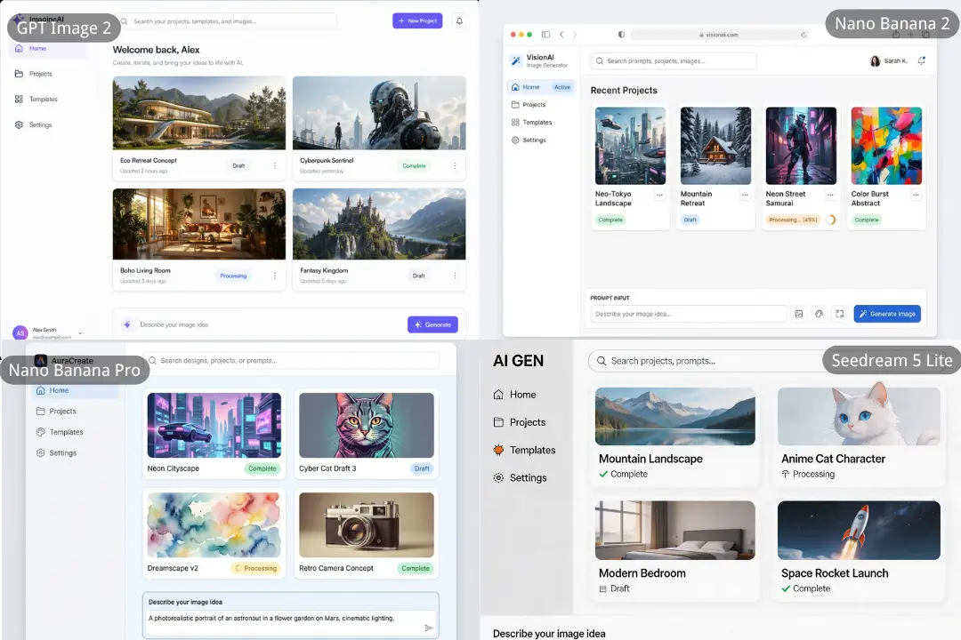Open Projects in the AI GEN sidebar
Screen dimensions: 961x640
pyautogui.click(x=519, y=422)
